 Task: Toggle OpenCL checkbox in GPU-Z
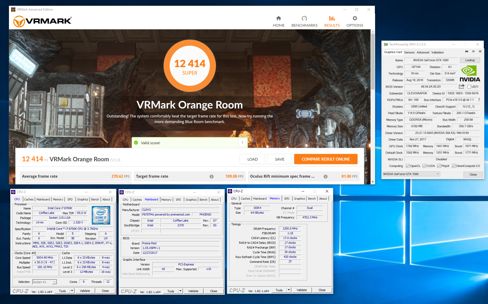[x=408, y=166]
